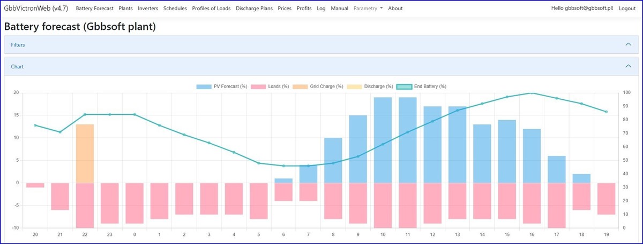Image resolution: width=643 pixels, height=244 pixels.
Task: Toggle Loads (%) legend series
Action: click(x=270, y=86)
